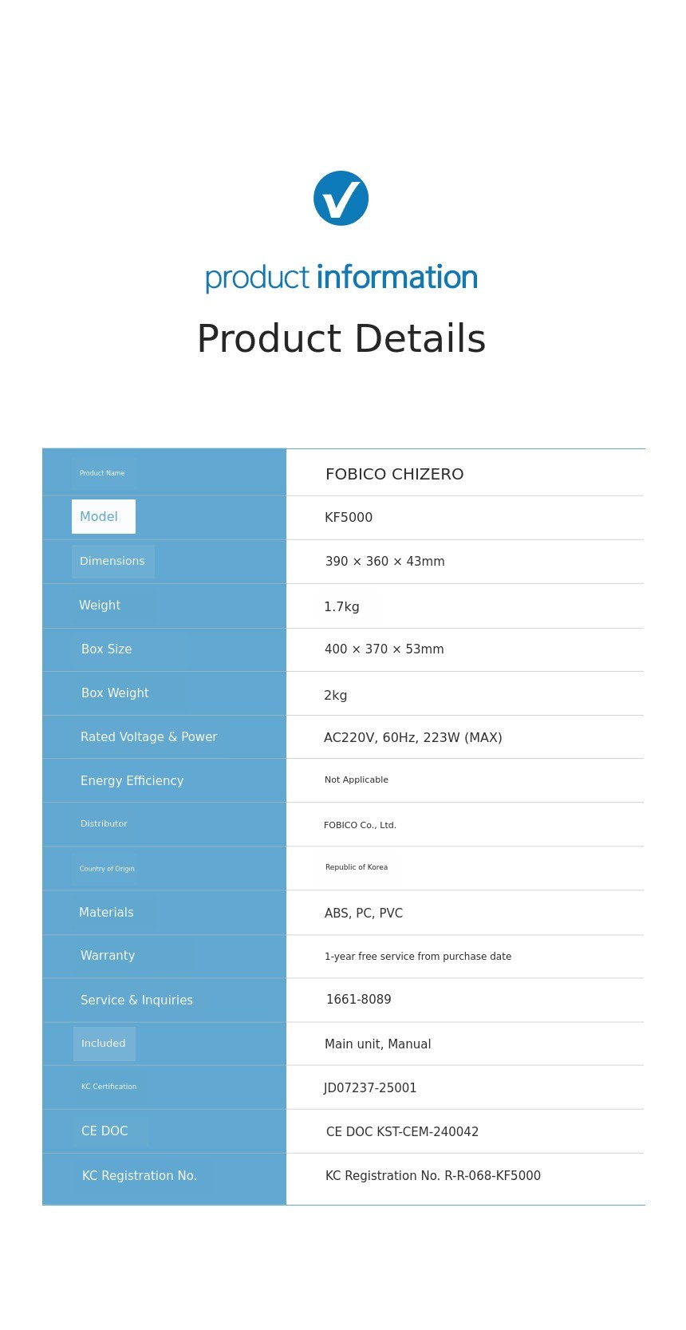This screenshot has width=686, height=1330.
Task: Click the Box Size label
Action: coord(107,649)
